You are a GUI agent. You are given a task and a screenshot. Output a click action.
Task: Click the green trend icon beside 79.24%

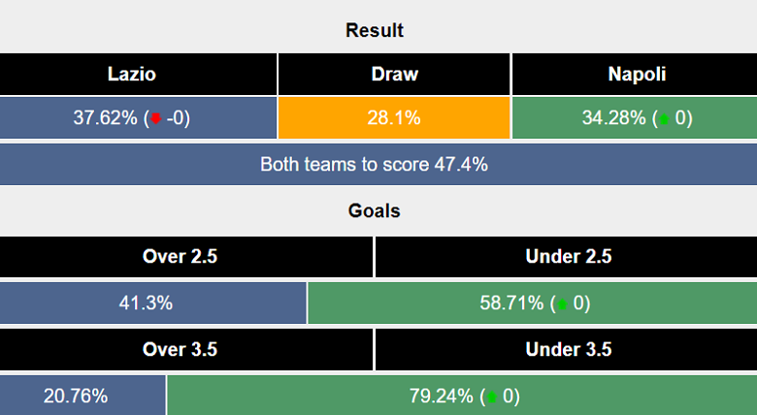pos(495,397)
